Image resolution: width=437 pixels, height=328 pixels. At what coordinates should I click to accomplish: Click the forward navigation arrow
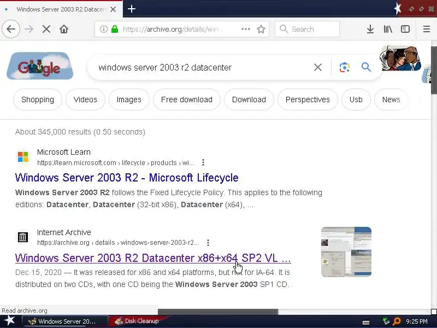[29, 29]
